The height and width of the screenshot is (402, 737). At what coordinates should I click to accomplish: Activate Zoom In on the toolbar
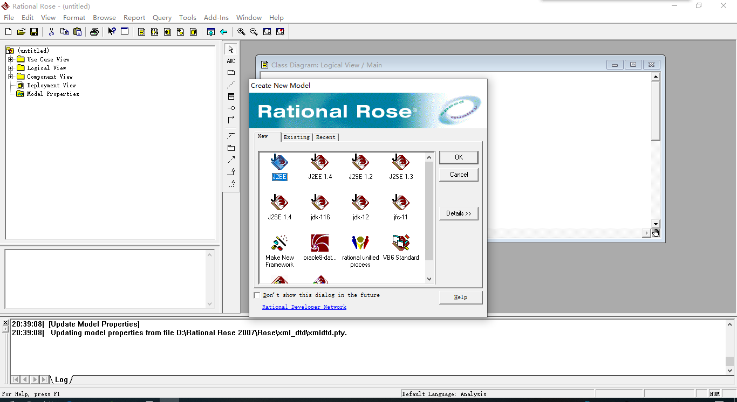pos(241,31)
